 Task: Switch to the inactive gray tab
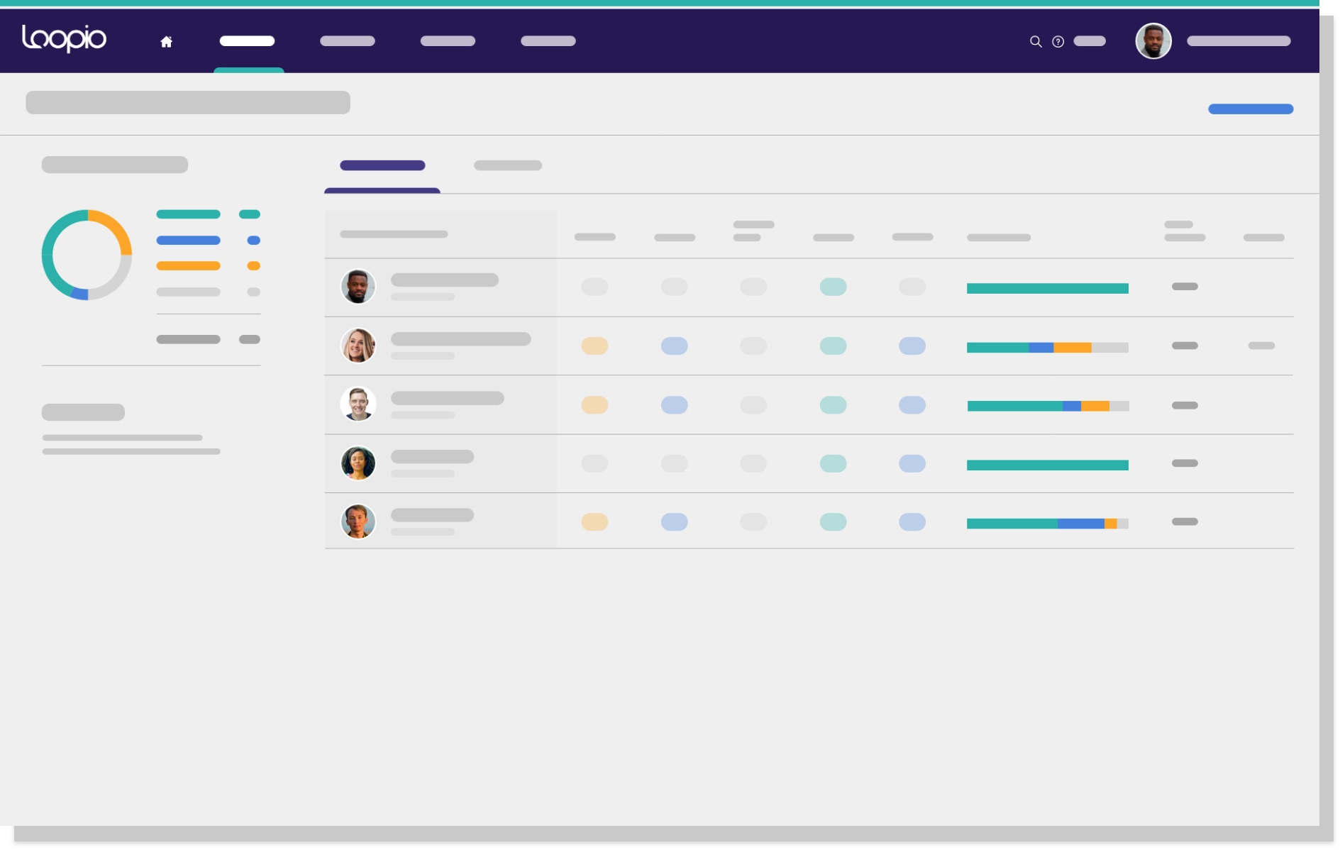508,165
